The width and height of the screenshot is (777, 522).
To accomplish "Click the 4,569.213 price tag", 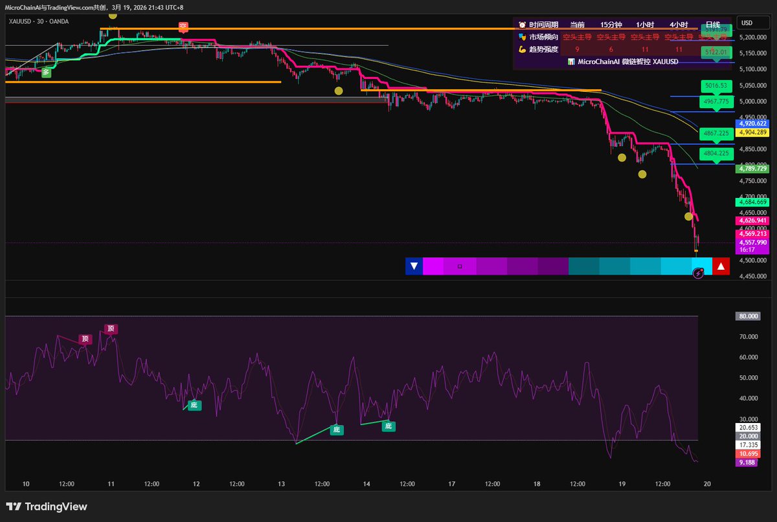I will (752, 234).
